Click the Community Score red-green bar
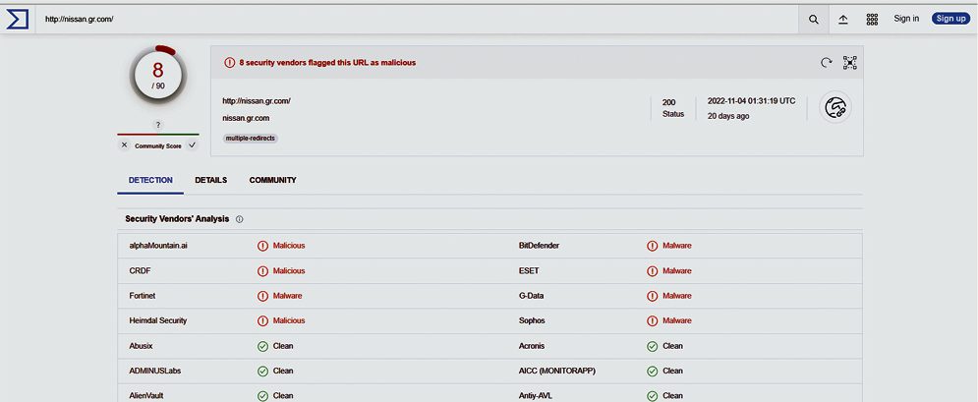This screenshot has height=402, width=978. (158, 134)
